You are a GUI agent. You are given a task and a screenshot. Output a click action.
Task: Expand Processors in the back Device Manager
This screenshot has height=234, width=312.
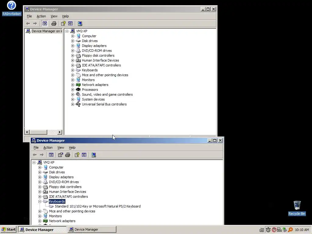point(73,90)
